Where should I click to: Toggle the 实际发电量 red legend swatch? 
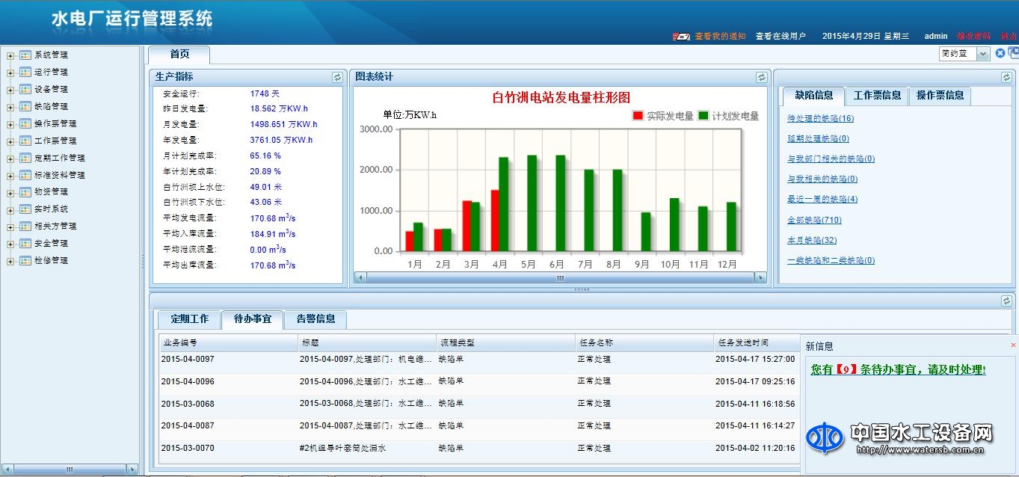(x=637, y=116)
